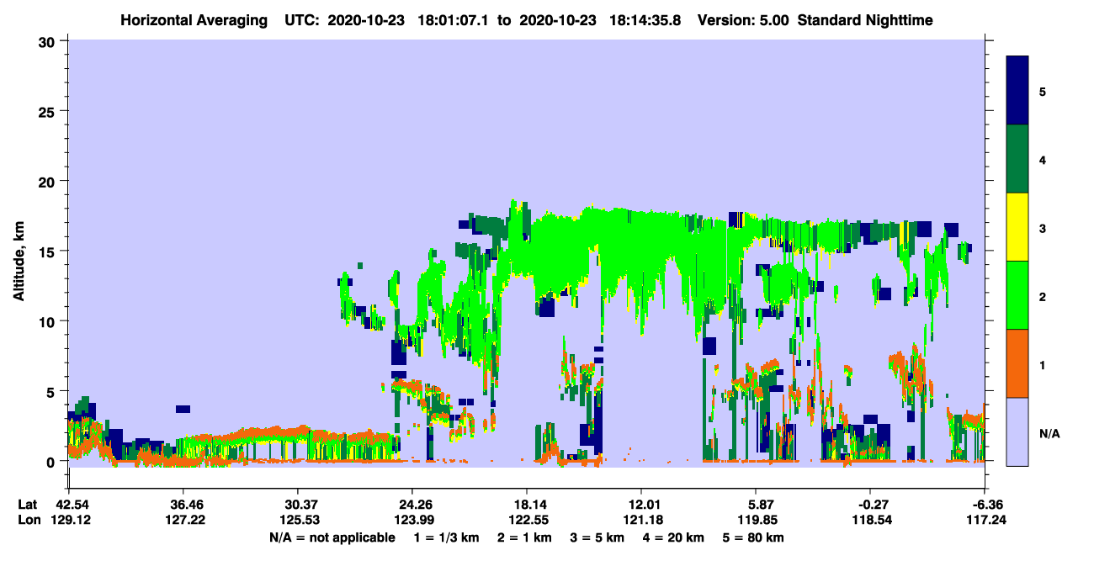The width and height of the screenshot is (1094, 561).
Task: Click the 20 km altitude axis label
Action: 47,181
